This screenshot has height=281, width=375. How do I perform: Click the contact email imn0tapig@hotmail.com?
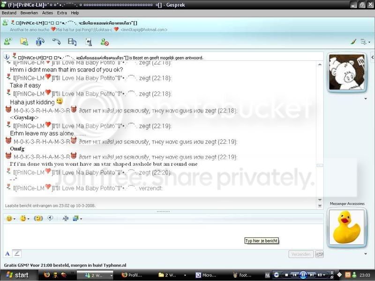point(144,30)
